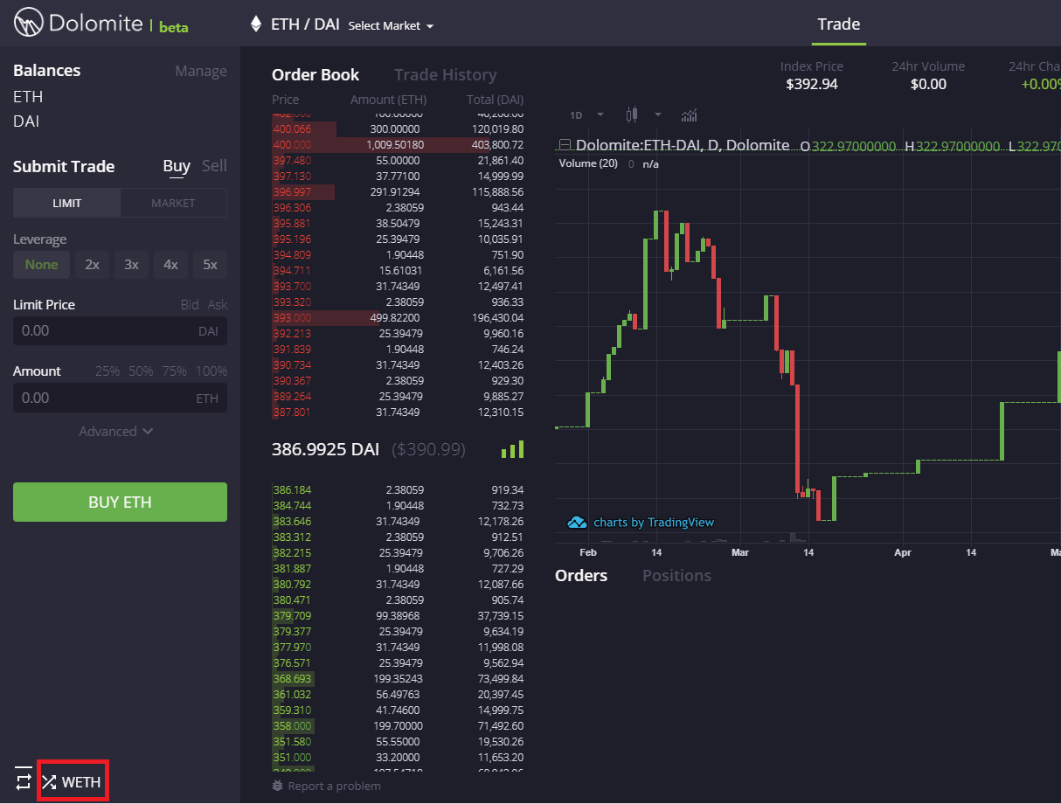Set amount to 100%
The height and width of the screenshot is (804, 1061).
(x=211, y=371)
